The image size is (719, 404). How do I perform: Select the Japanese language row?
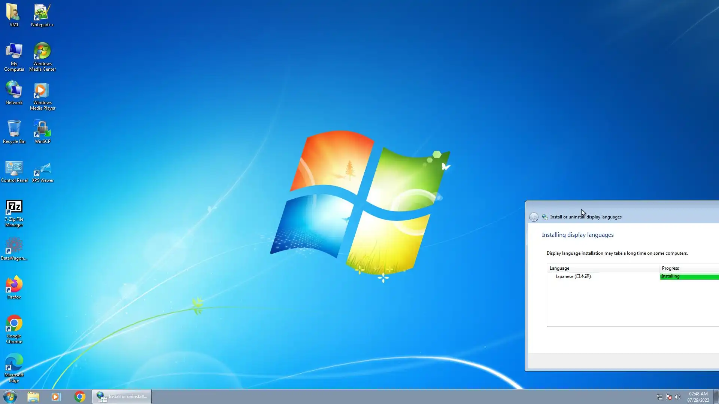(x=573, y=276)
